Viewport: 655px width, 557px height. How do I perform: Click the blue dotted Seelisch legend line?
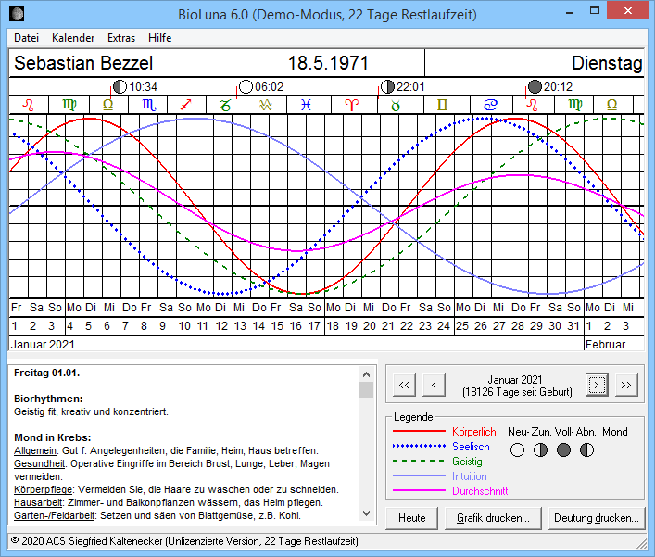point(419,446)
